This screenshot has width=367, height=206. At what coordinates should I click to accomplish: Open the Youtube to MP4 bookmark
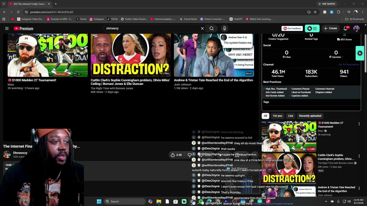(59, 19)
